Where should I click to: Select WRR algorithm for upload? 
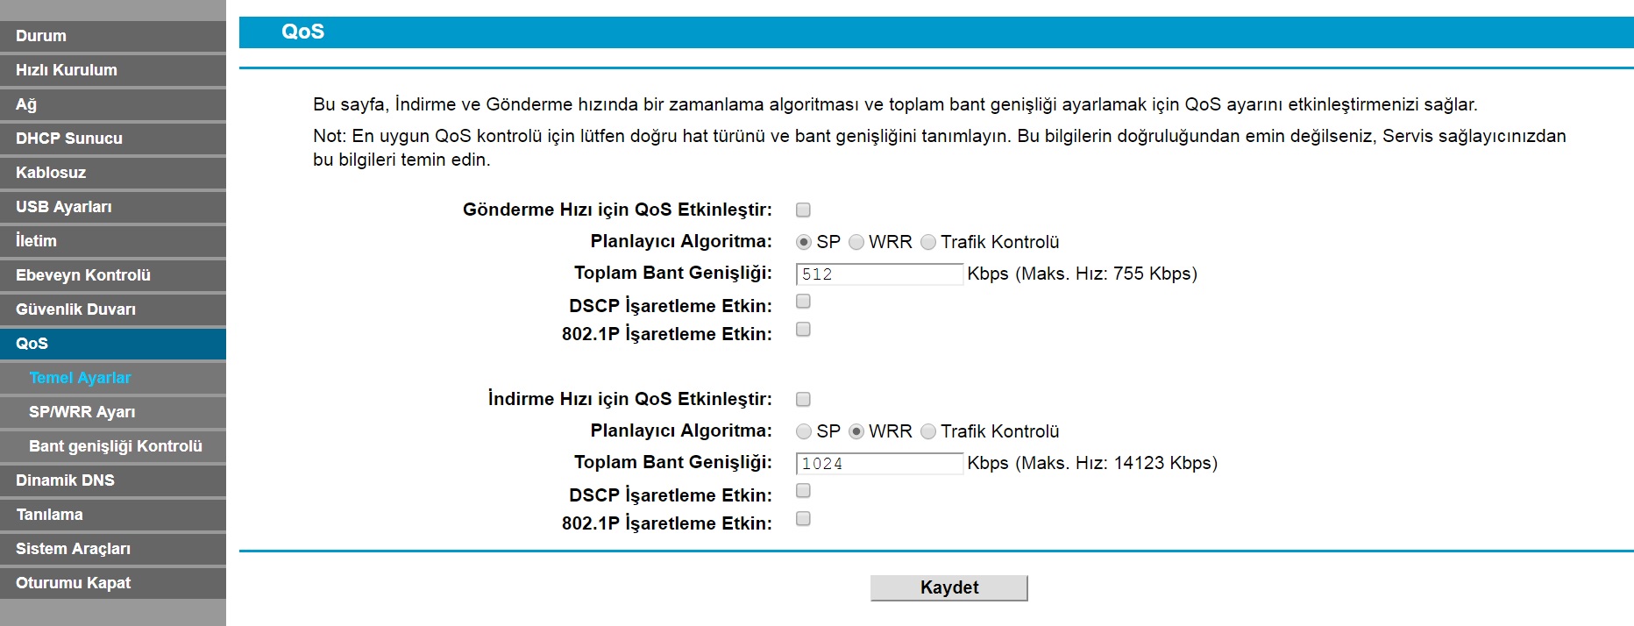point(856,242)
